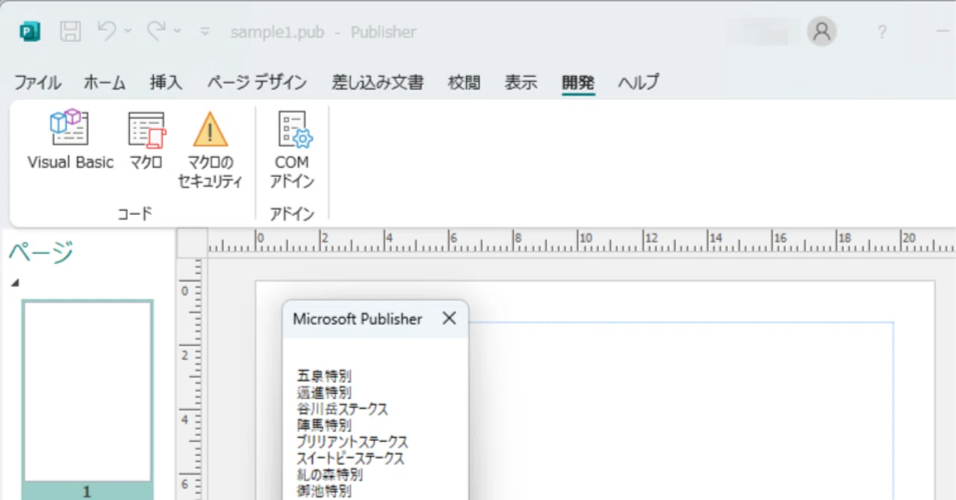Open the ヘルプ tab
The width and height of the screenshot is (956, 500).
coord(638,83)
